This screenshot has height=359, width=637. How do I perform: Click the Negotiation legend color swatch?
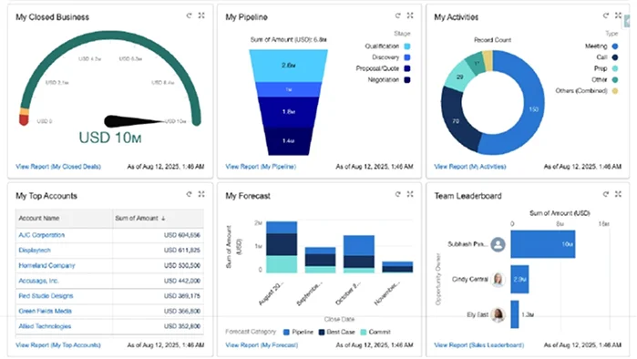[407, 80]
